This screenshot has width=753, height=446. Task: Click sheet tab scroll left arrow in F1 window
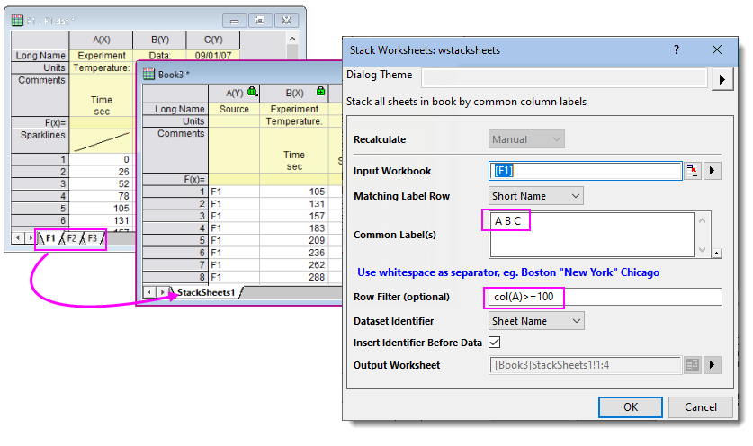tap(18, 237)
